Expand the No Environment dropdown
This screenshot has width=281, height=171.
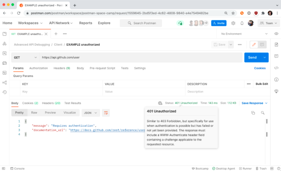(244, 34)
